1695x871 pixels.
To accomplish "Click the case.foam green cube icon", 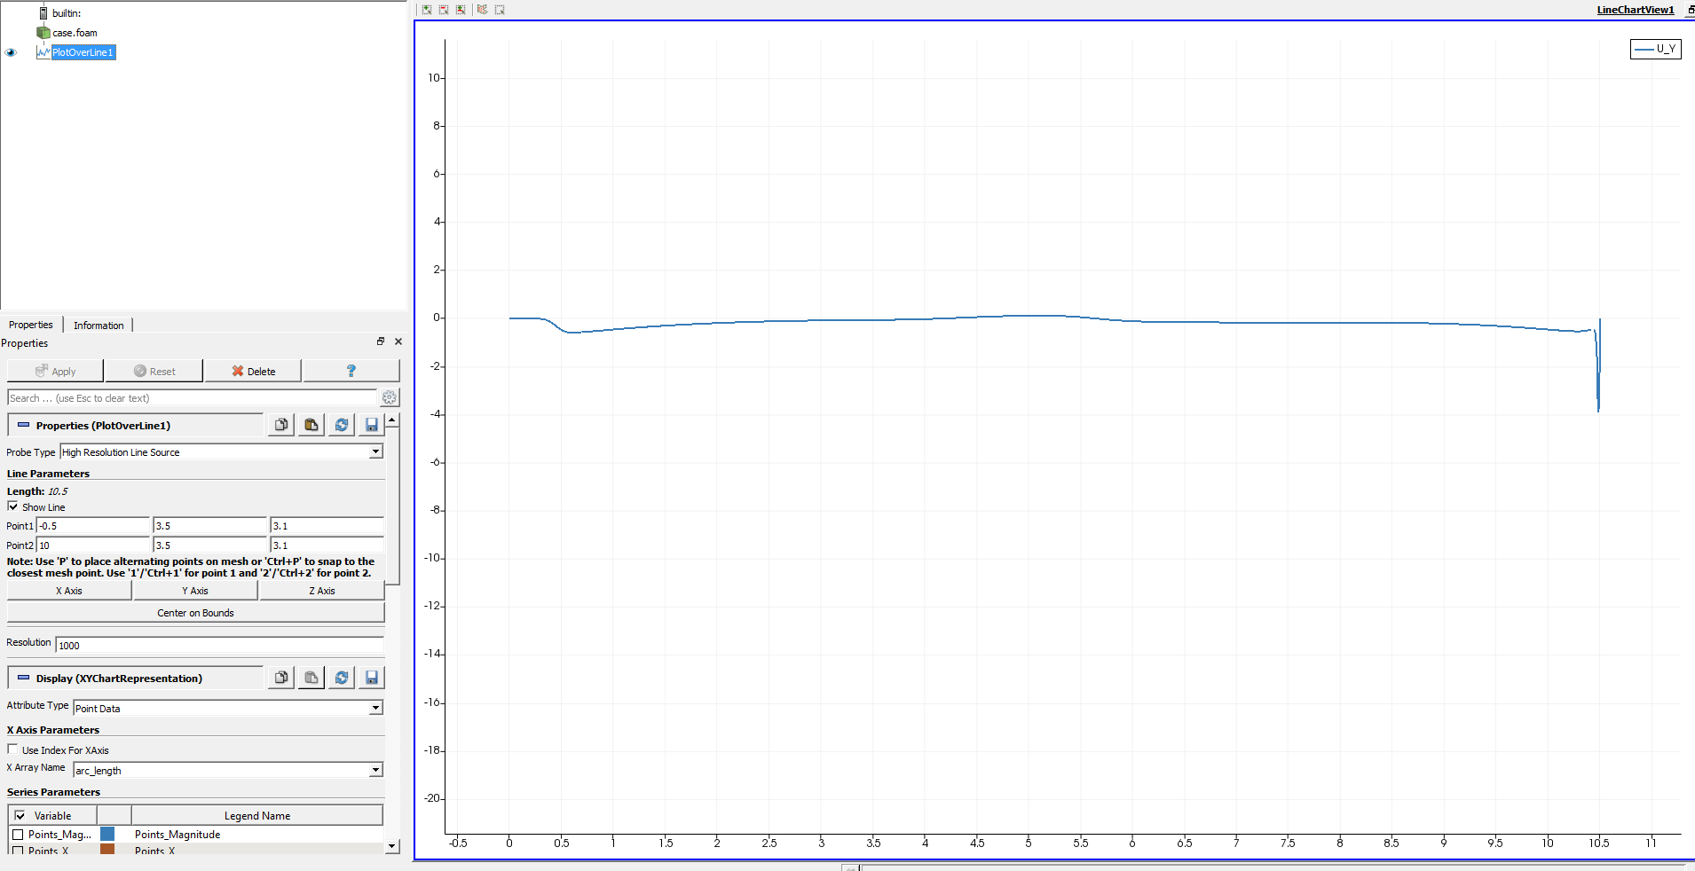I will (x=43, y=33).
